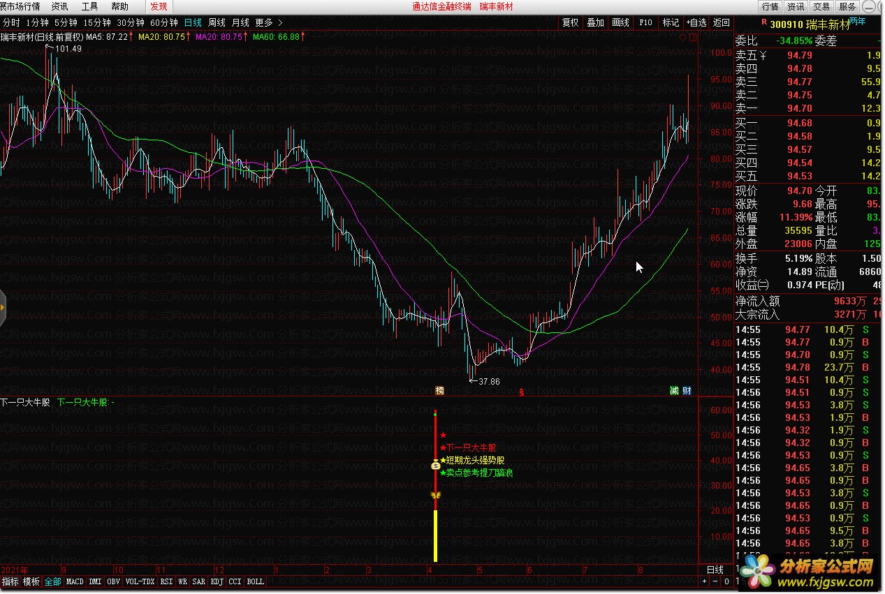Expand the more-periods arrow after 更多
Viewport: 885px width, 594px height.
point(280,22)
